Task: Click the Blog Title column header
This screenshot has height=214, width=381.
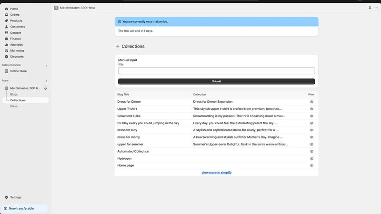Action: pyautogui.click(x=123, y=95)
